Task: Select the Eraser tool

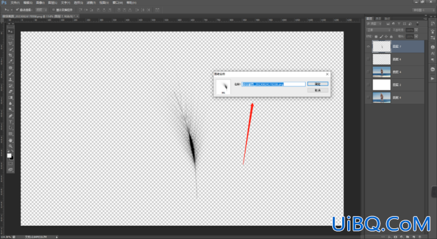Action: tap(11, 92)
